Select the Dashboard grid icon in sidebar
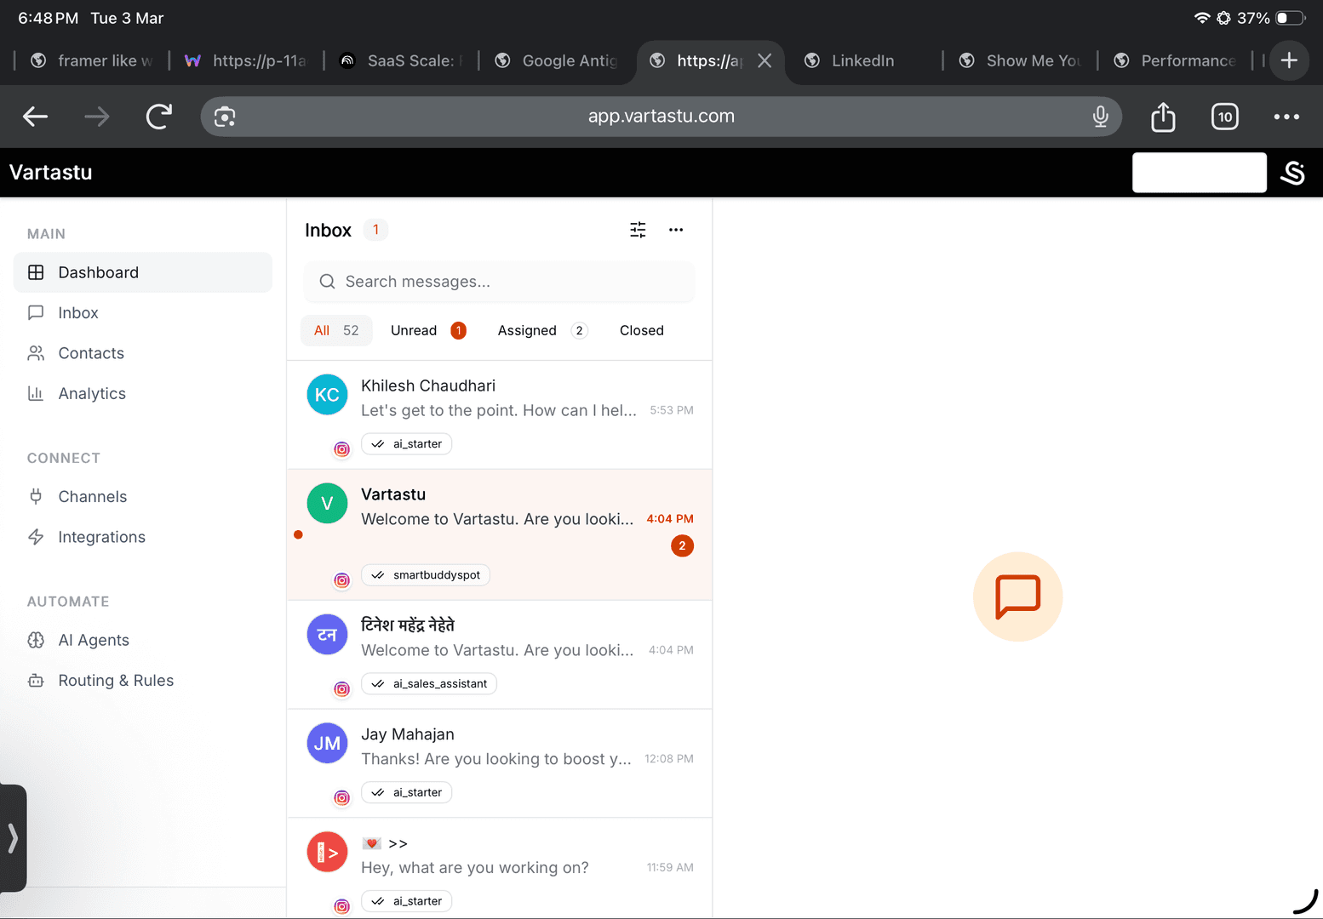 (x=35, y=272)
